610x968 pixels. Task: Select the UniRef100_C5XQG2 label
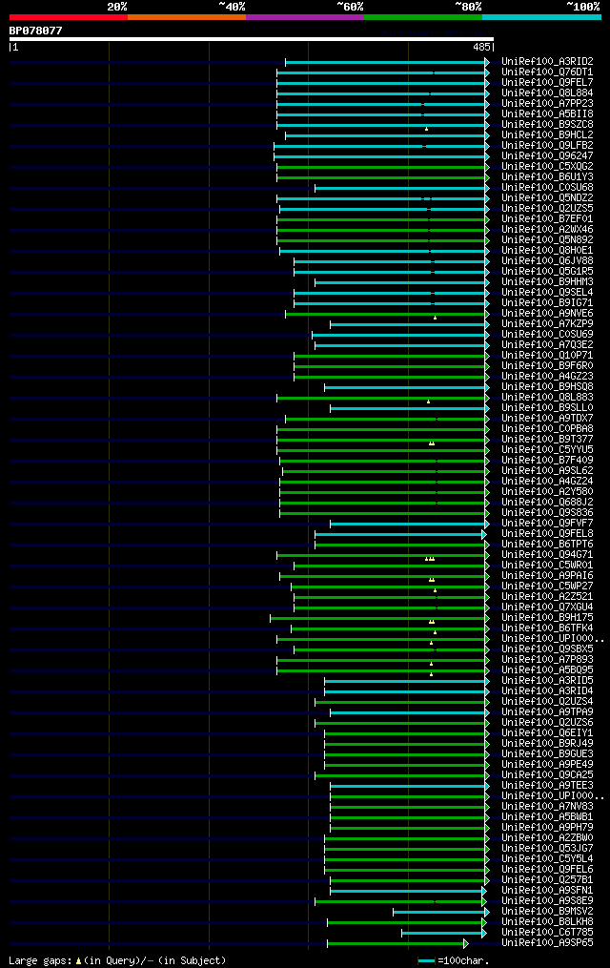[548, 167]
